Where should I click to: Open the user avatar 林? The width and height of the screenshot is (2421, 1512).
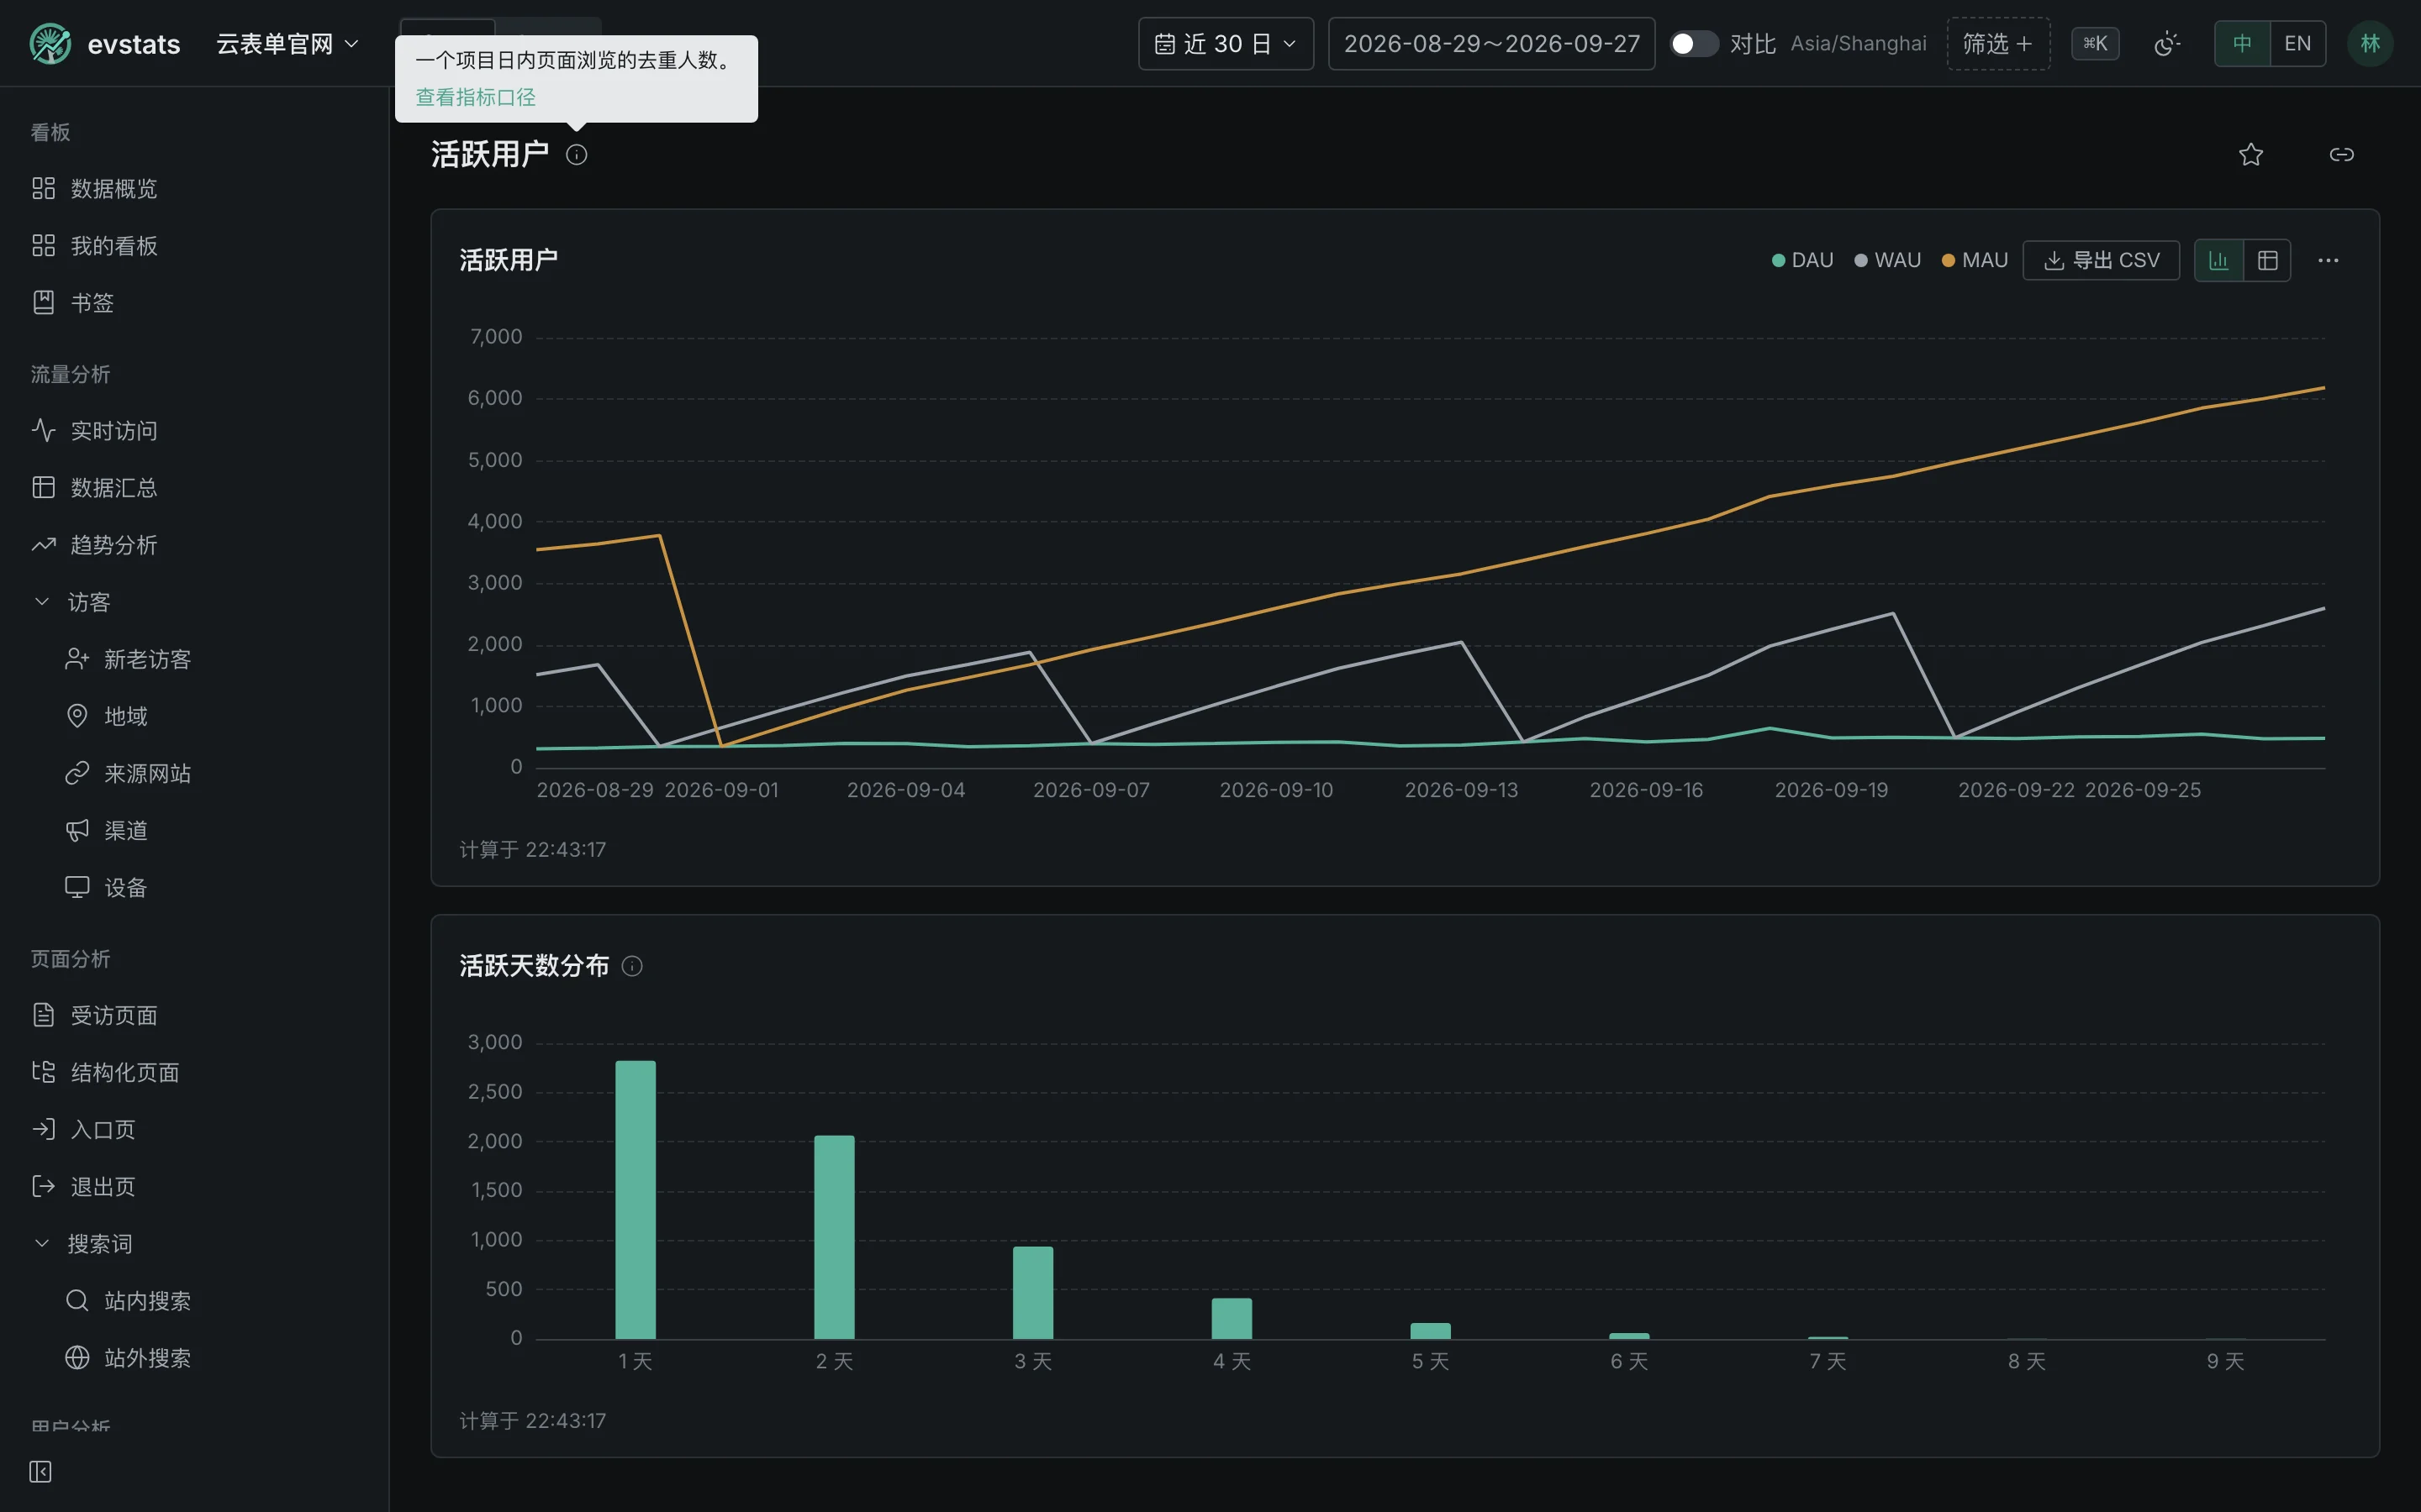tap(2370, 44)
